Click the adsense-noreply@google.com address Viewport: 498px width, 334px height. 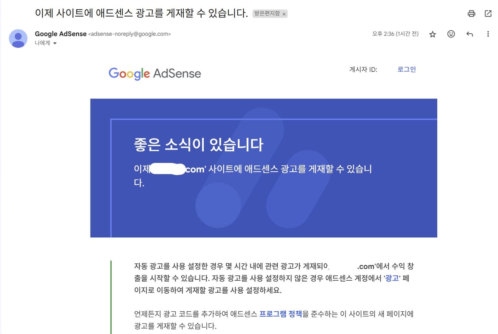click(129, 34)
